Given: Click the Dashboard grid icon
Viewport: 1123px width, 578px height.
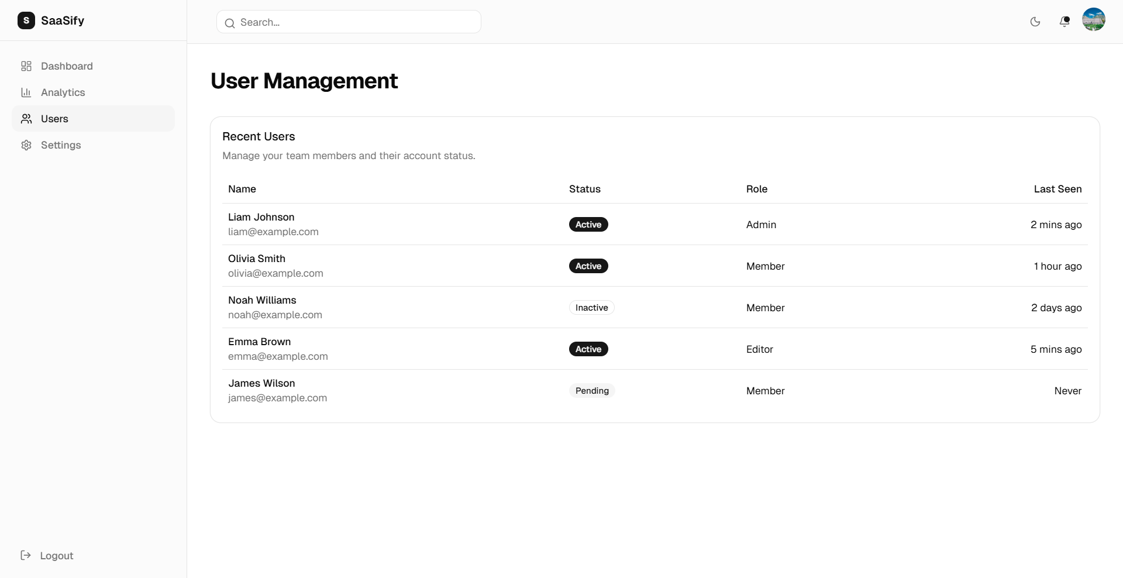Looking at the screenshot, I should tap(26, 66).
